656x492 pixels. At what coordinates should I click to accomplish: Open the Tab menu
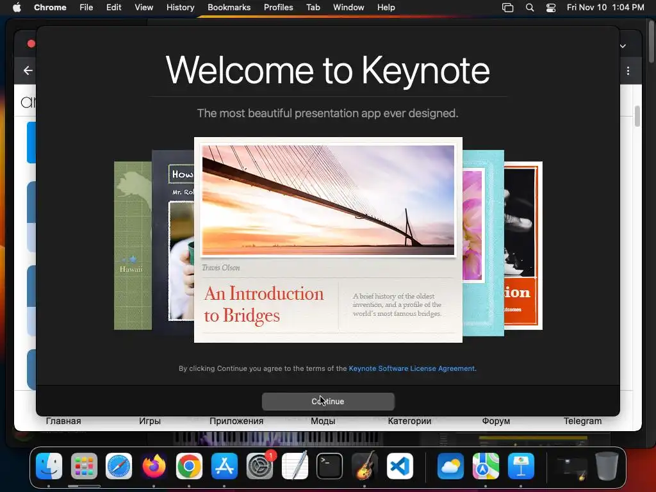(x=313, y=8)
